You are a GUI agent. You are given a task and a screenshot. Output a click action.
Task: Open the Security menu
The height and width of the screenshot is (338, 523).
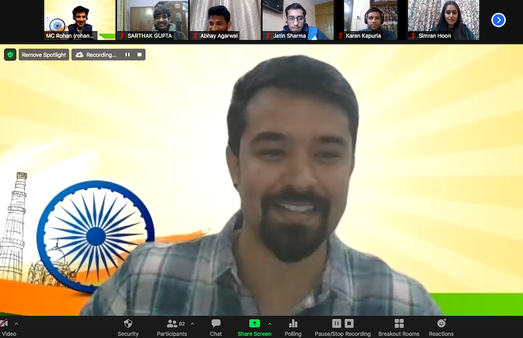point(128,328)
